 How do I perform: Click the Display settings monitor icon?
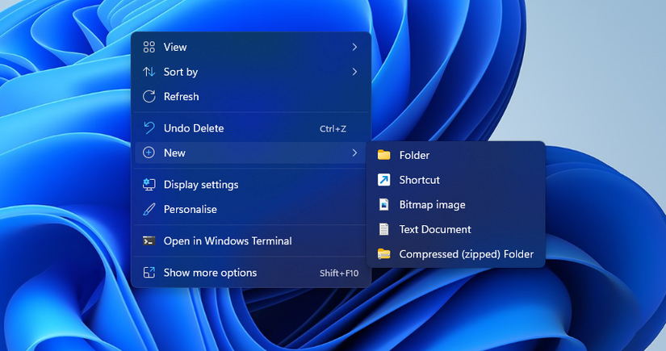pyautogui.click(x=149, y=185)
